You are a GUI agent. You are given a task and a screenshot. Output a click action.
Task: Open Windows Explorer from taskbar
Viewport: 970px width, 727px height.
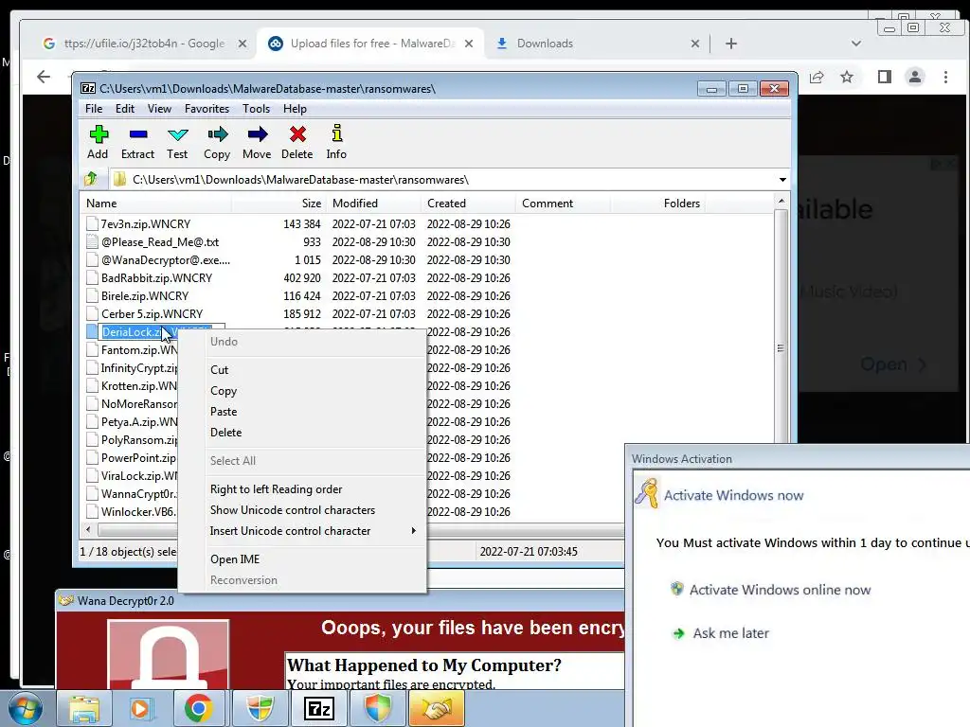(x=84, y=708)
